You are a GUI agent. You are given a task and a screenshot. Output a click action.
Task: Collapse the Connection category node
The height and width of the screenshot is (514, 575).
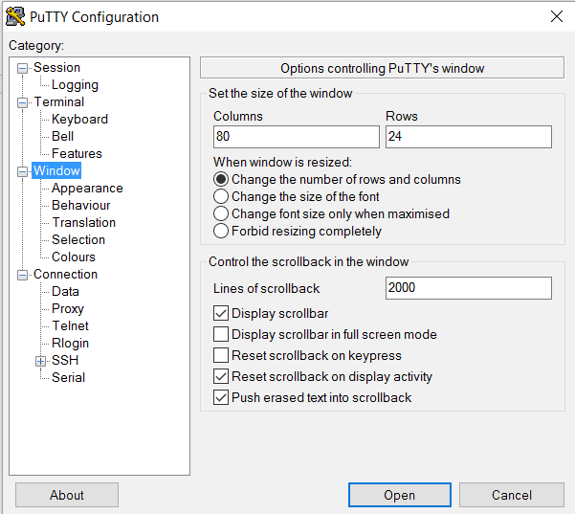click(23, 275)
